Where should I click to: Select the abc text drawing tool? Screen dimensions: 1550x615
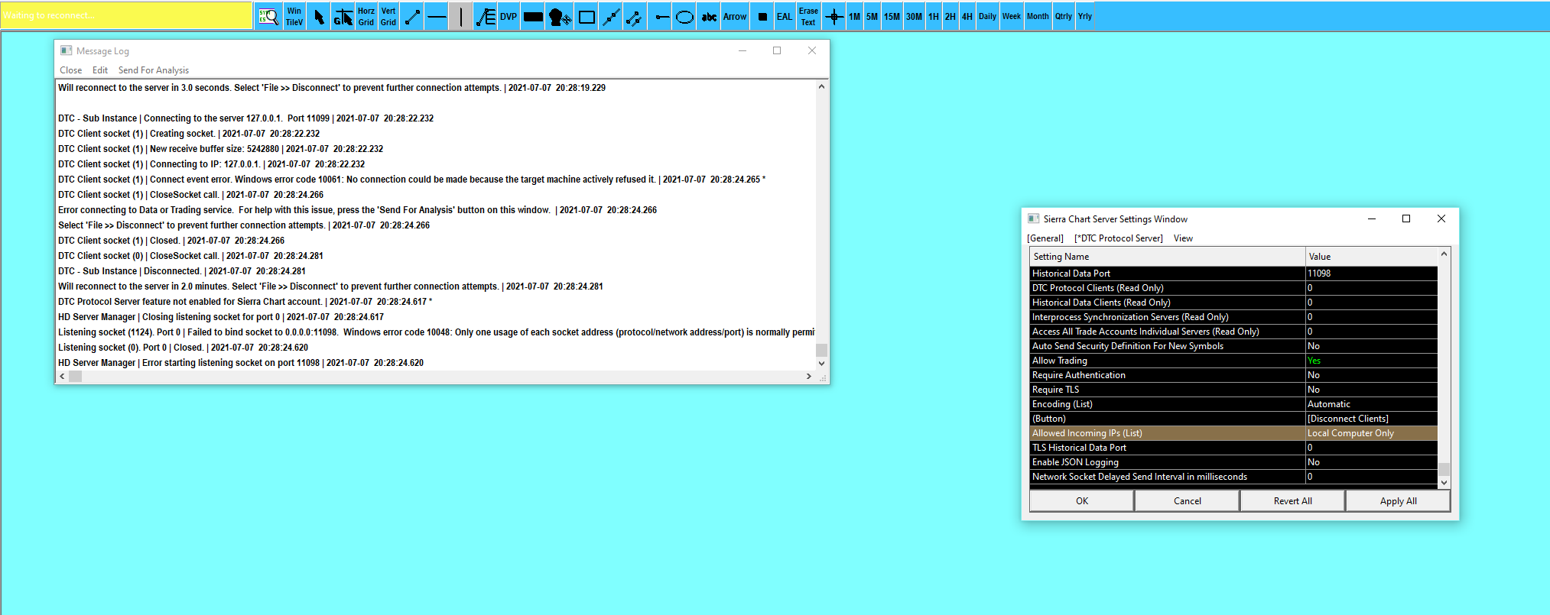pyautogui.click(x=709, y=16)
